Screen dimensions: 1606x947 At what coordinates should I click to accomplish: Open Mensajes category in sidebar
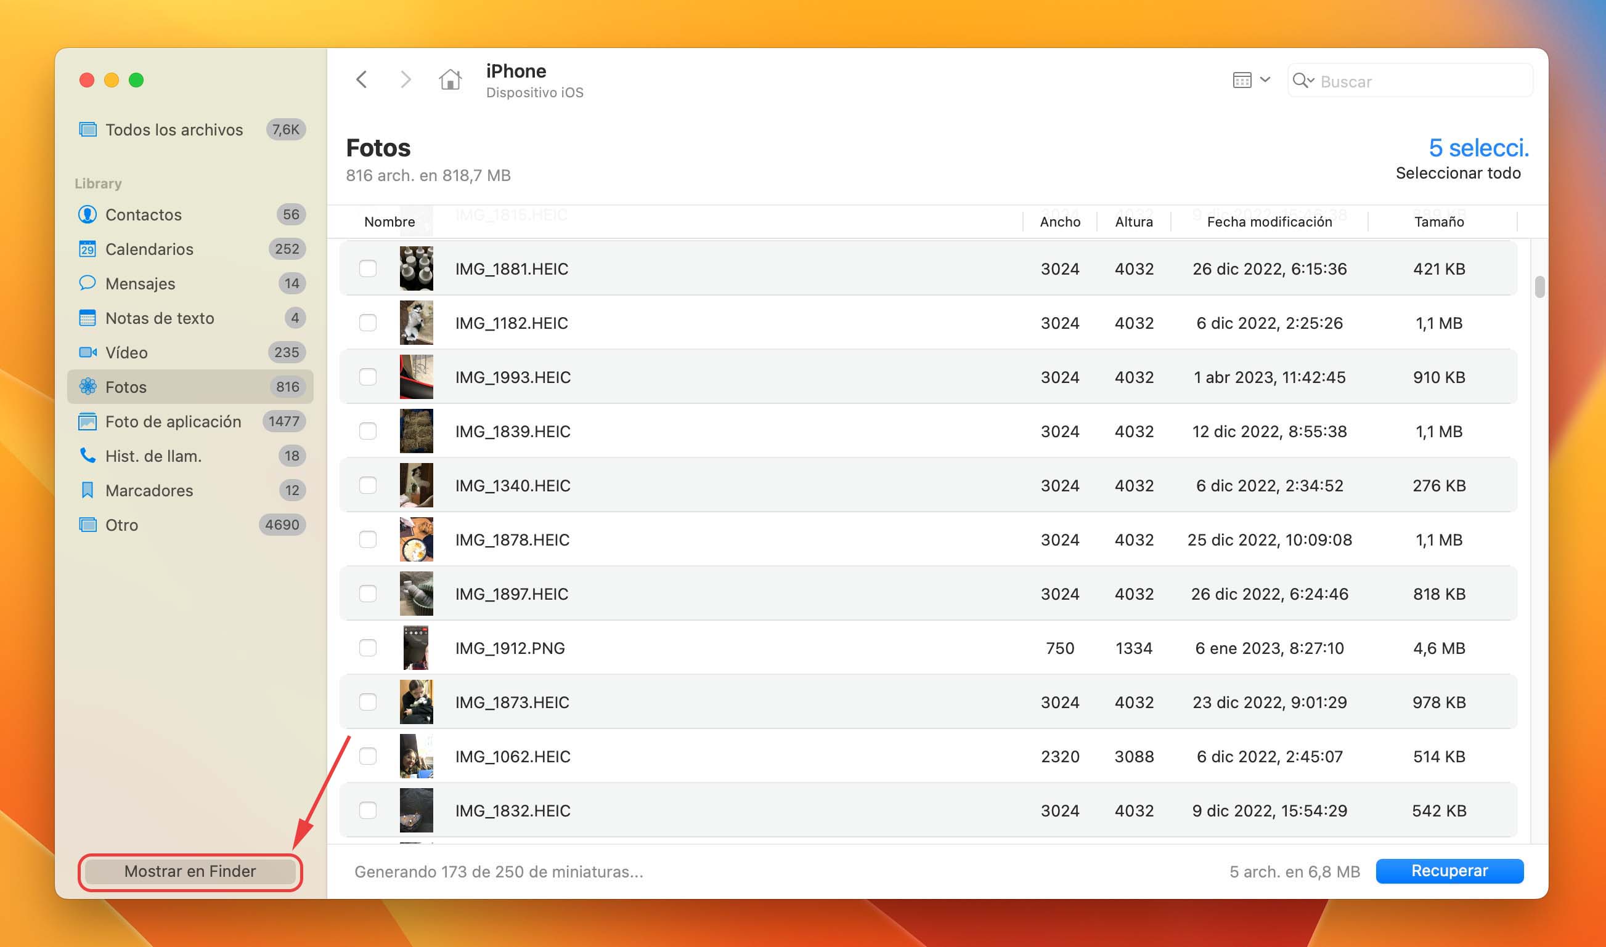tap(190, 283)
